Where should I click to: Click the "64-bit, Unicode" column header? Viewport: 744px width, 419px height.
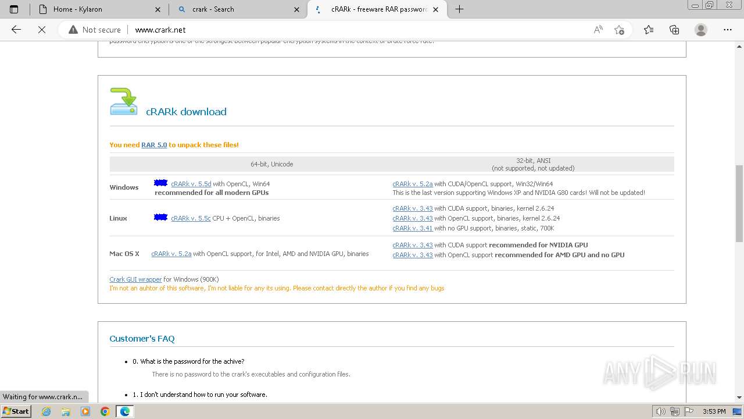[271, 164]
